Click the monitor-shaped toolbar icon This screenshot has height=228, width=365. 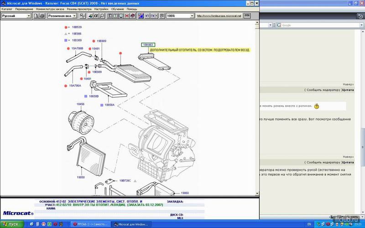point(121,16)
